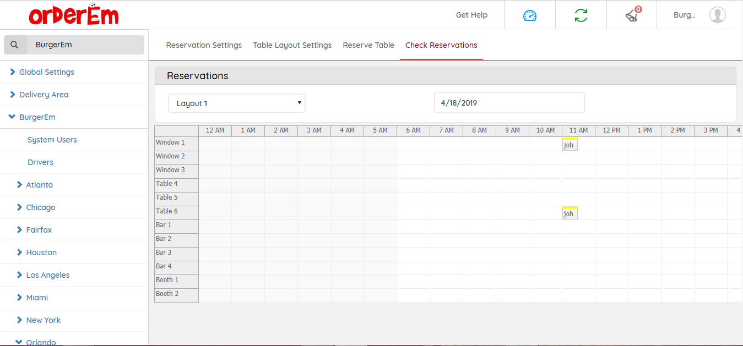Open the Table Layout Settings tab
The image size is (743, 346).
(x=292, y=45)
